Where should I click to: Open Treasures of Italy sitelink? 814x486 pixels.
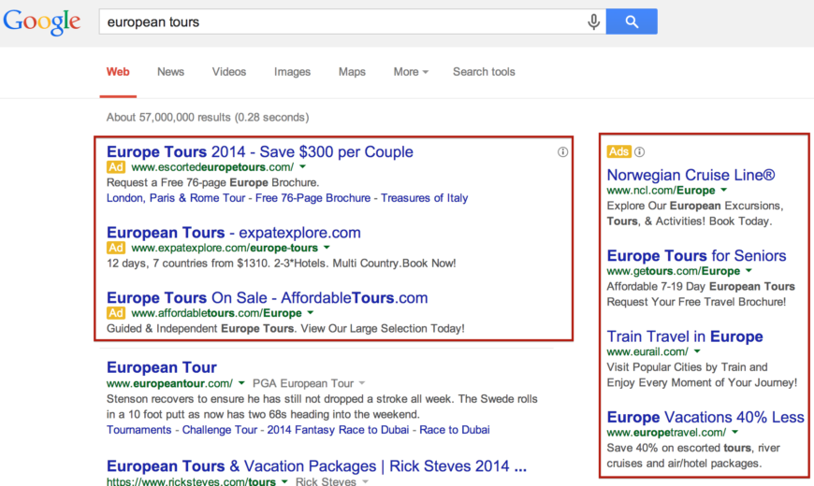[424, 198]
